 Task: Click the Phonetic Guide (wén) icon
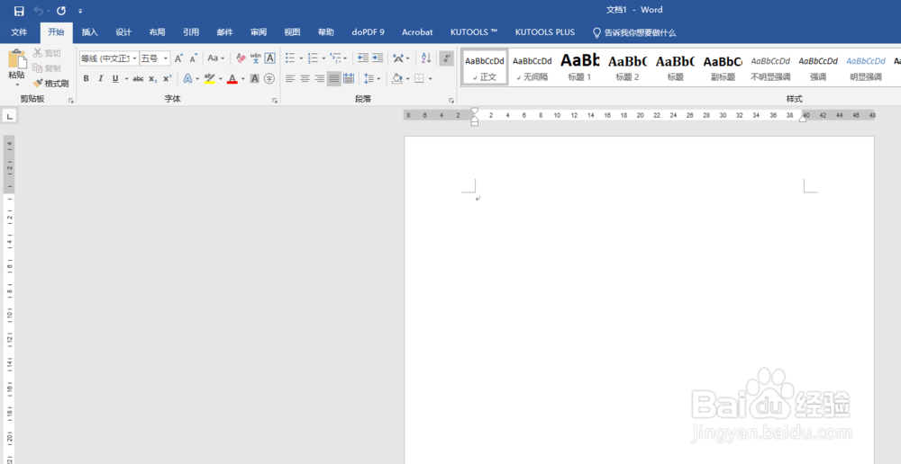[256, 58]
